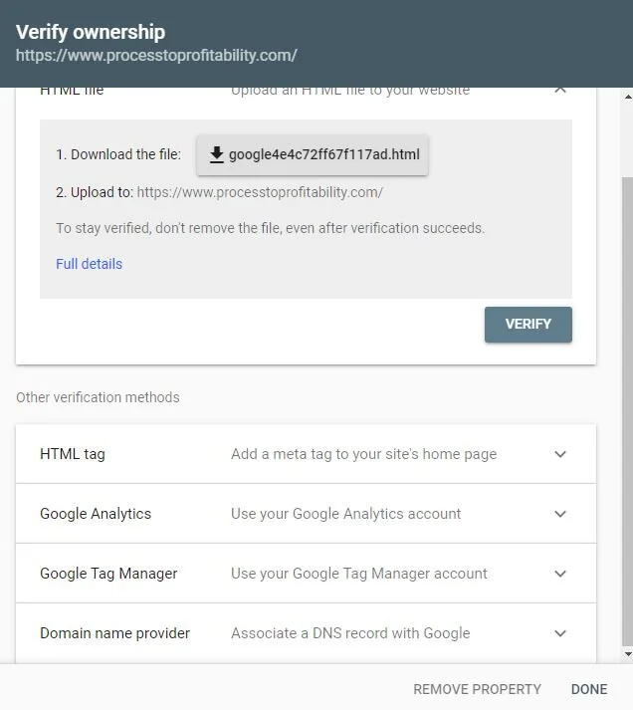
Task: Download the google4e4c72ff67f117ad.html file
Action: click(313, 154)
